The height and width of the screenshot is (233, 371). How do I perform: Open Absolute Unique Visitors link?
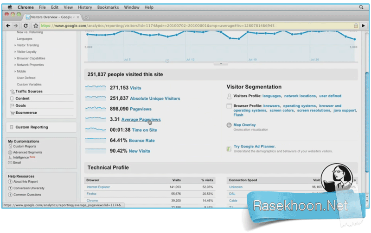tap(155, 98)
